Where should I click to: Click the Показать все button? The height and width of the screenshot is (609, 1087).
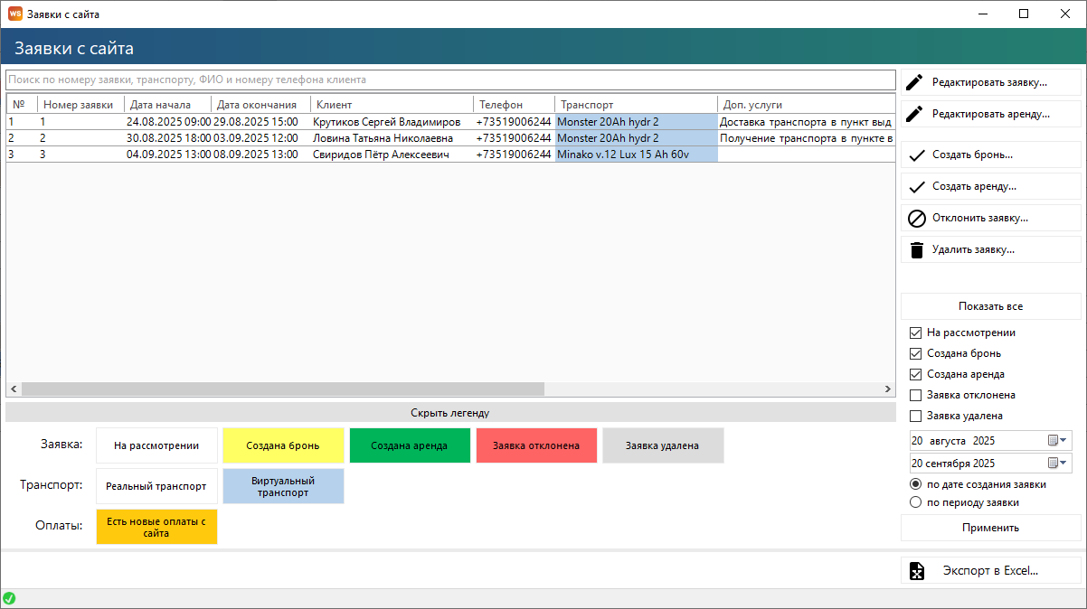click(990, 306)
